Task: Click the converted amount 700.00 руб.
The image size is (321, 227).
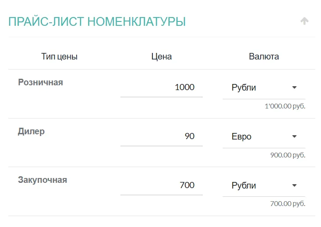Action: coord(288,203)
